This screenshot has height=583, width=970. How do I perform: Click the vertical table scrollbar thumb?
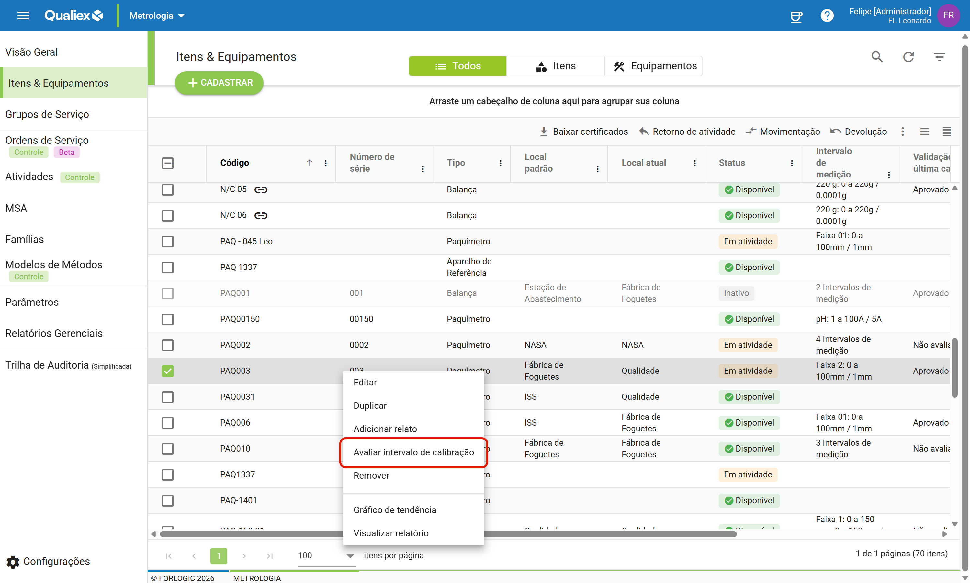pos(954,368)
